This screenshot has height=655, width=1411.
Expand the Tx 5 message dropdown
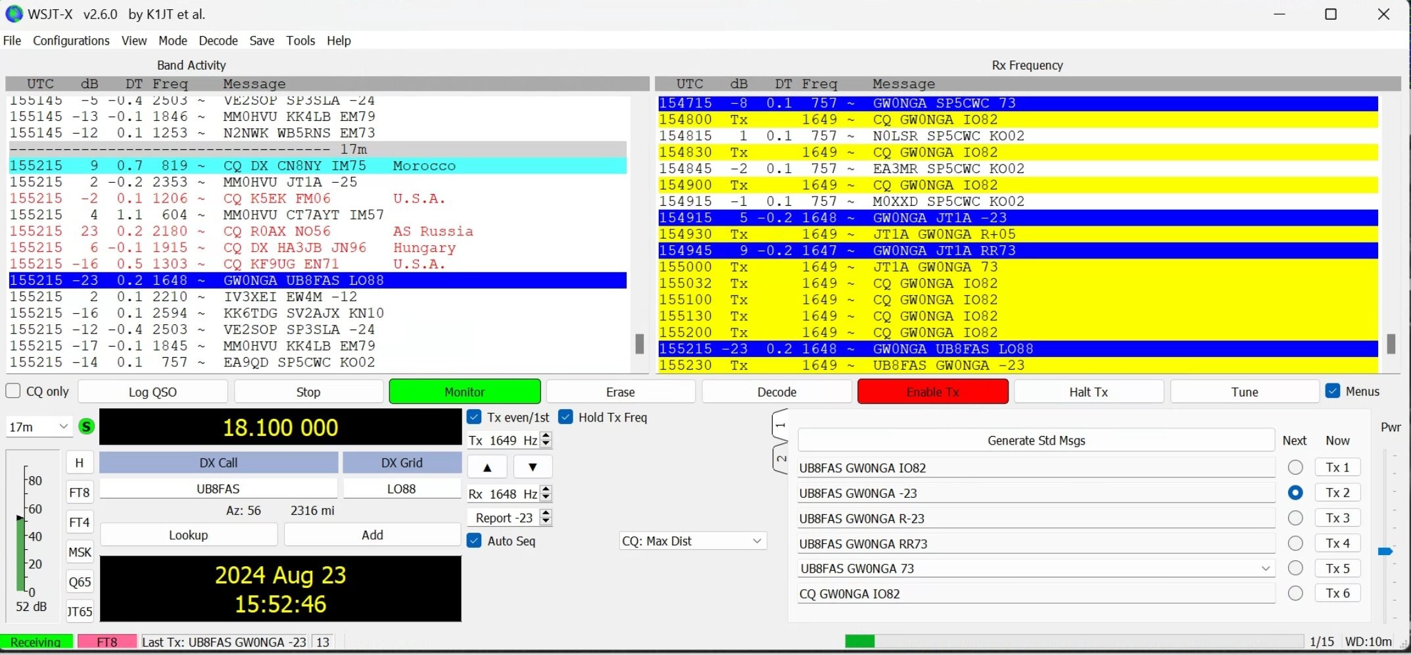click(1266, 568)
